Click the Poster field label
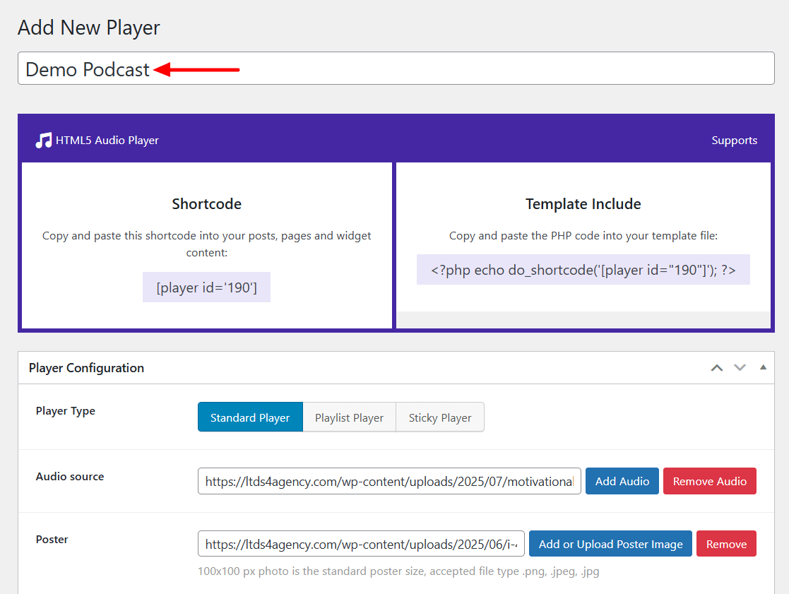The width and height of the screenshot is (789, 594). [52, 540]
